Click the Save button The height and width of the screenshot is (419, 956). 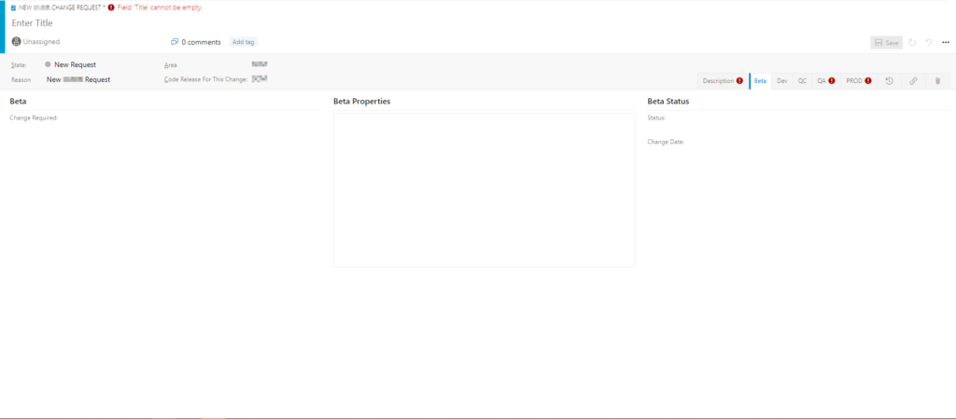point(886,42)
